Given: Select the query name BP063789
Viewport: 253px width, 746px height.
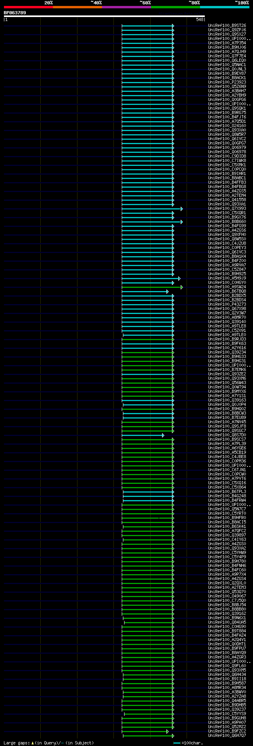Looking at the screenshot, I should click(15, 13).
